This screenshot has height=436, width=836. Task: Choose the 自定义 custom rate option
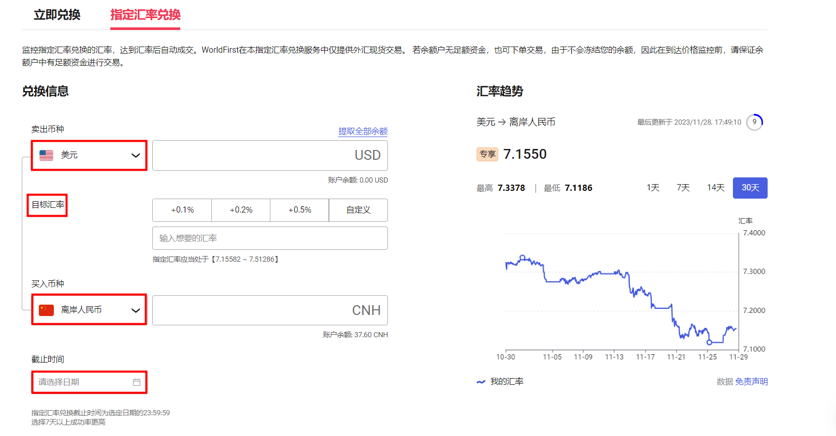click(358, 210)
